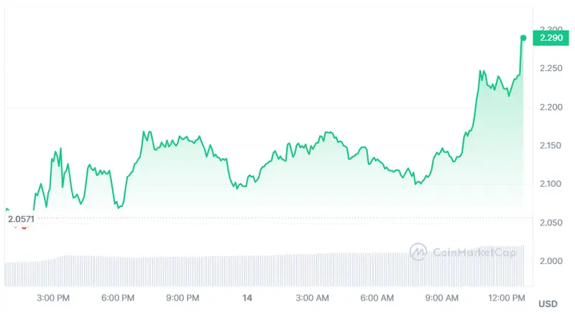The height and width of the screenshot is (323, 575).
Task: Select the 9:00 AM time axis label
Action: pos(442,297)
